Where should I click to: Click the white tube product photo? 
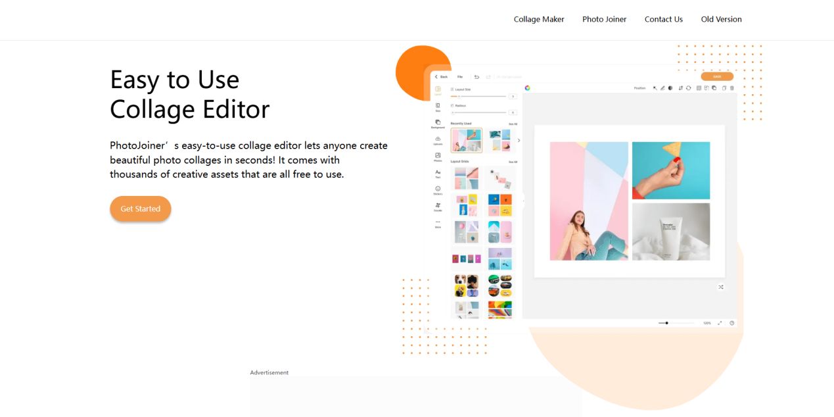click(x=671, y=232)
